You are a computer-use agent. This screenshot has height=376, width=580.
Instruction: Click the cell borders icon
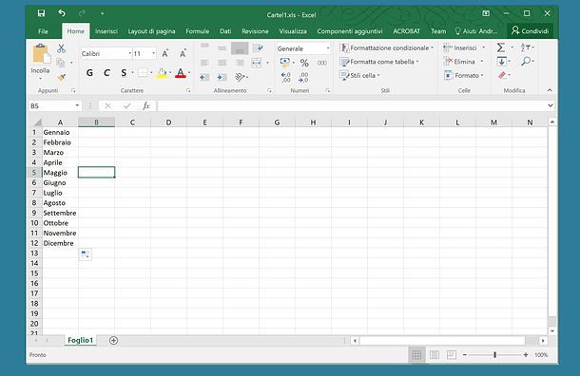pyautogui.click(x=143, y=73)
